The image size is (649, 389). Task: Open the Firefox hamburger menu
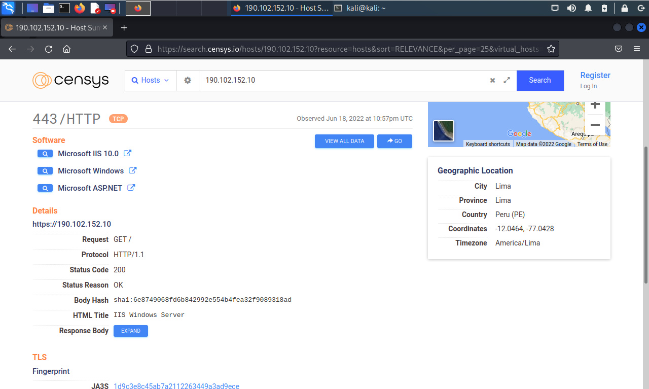[x=637, y=49]
